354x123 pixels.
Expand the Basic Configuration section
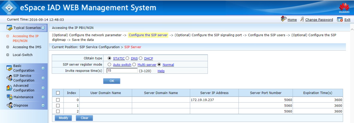click(x=43, y=68)
